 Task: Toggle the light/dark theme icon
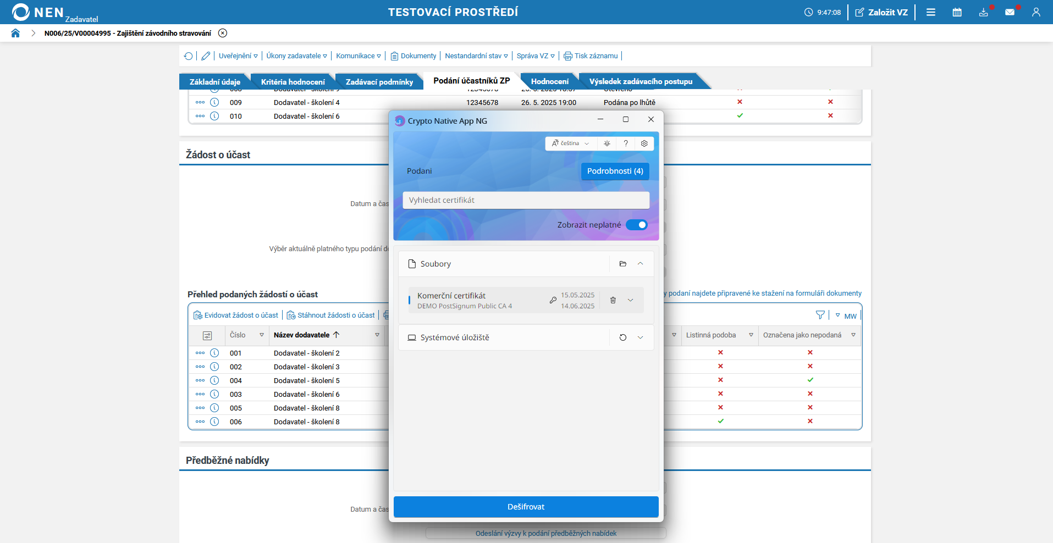pos(607,143)
